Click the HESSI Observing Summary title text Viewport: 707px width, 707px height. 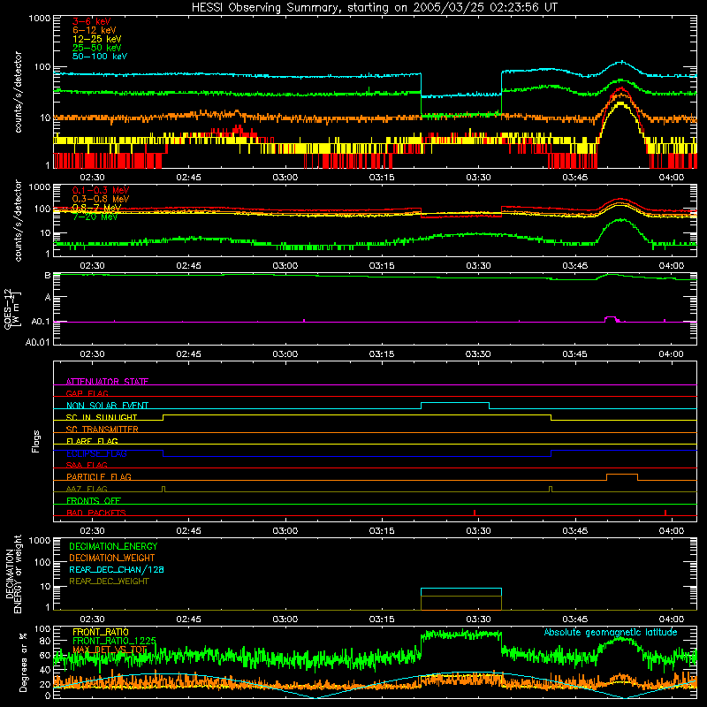[x=374, y=8]
